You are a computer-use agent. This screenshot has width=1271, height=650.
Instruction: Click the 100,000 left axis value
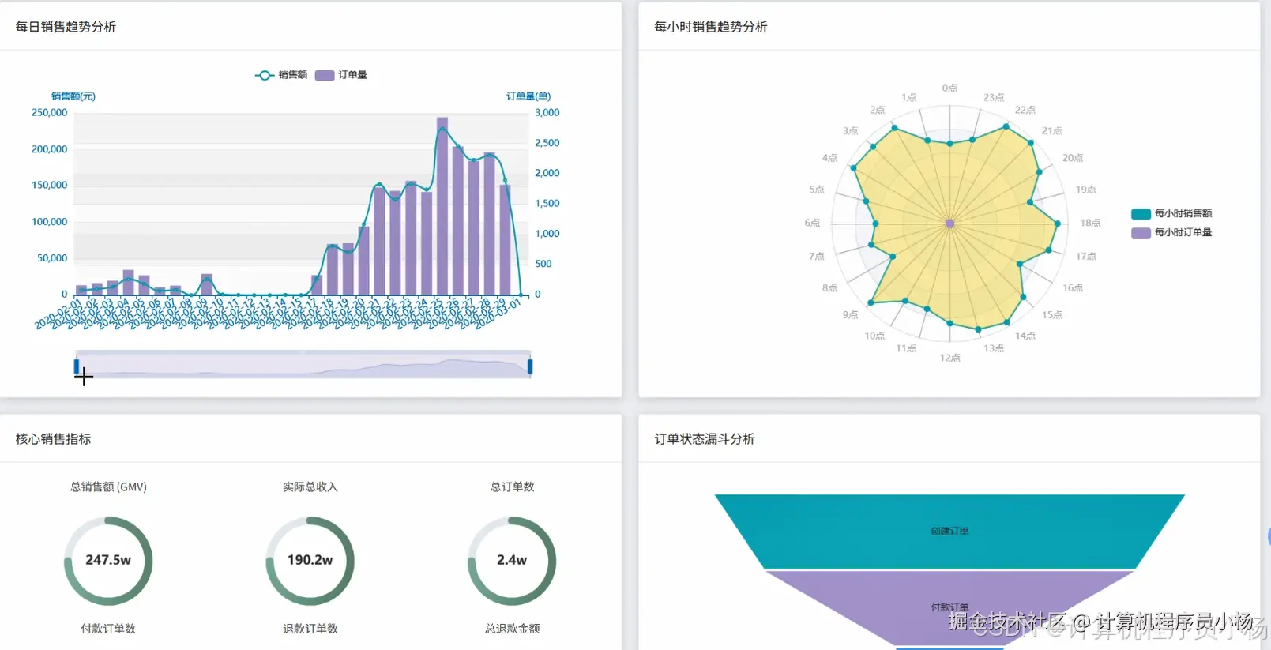tap(49, 222)
